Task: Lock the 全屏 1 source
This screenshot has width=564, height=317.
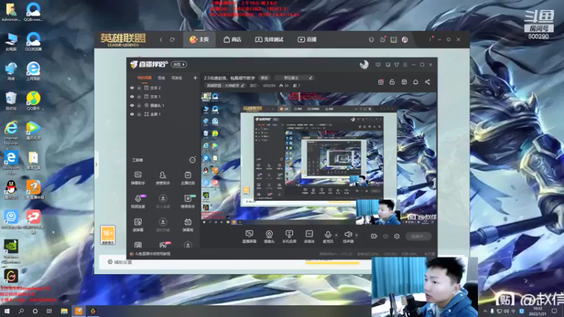Action: coord(139,114)
